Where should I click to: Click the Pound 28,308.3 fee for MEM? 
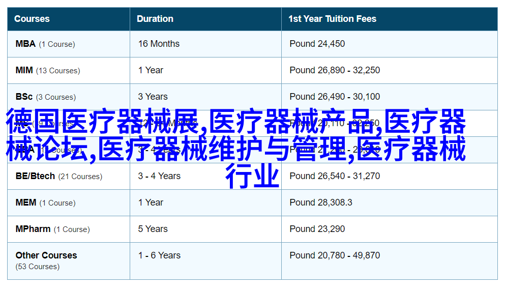[320, 202]
